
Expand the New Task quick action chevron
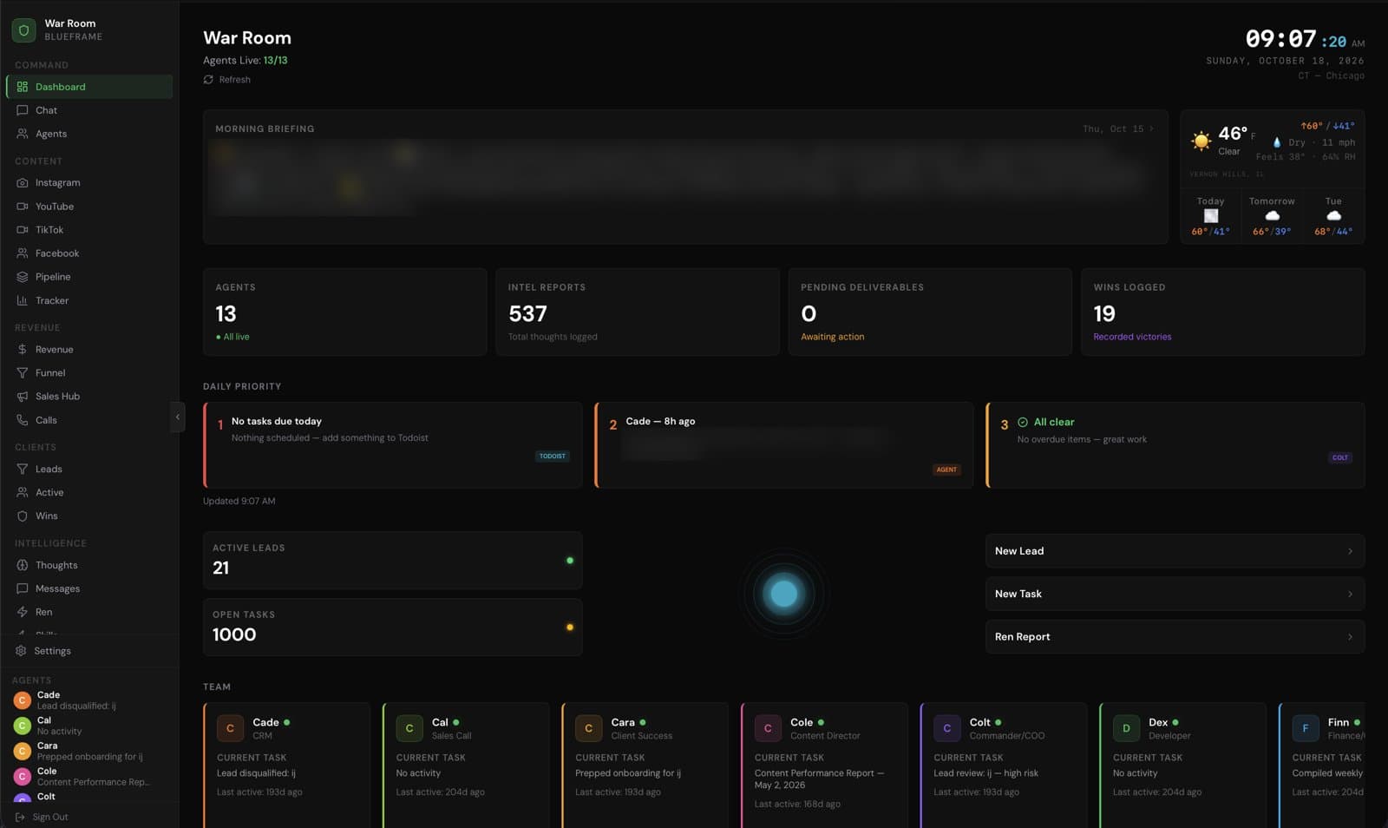click(1350, 595)
